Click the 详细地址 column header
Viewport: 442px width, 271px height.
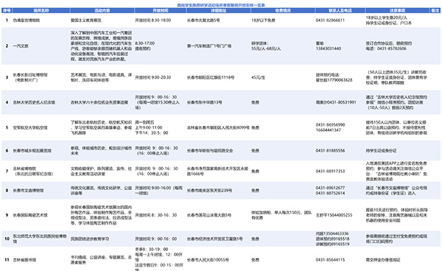[219, 10]
